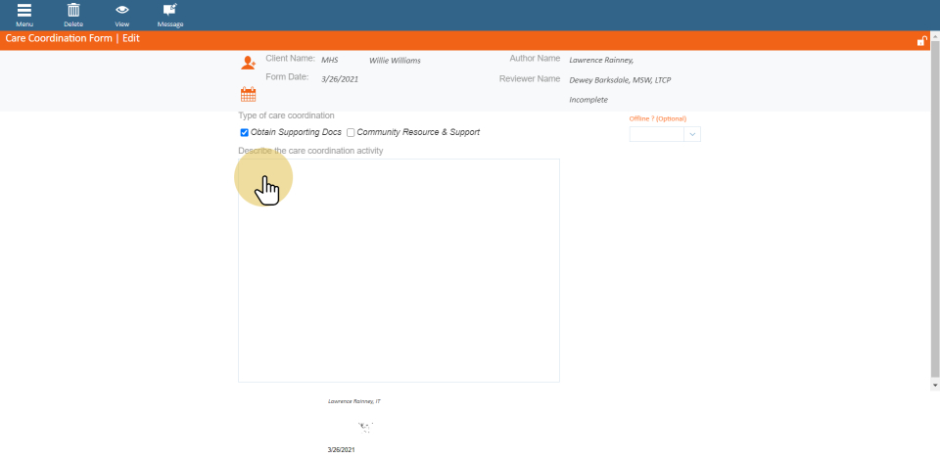The image size is (940, 459).
Task: Click the View eye icon
Action: click(122, 11)
